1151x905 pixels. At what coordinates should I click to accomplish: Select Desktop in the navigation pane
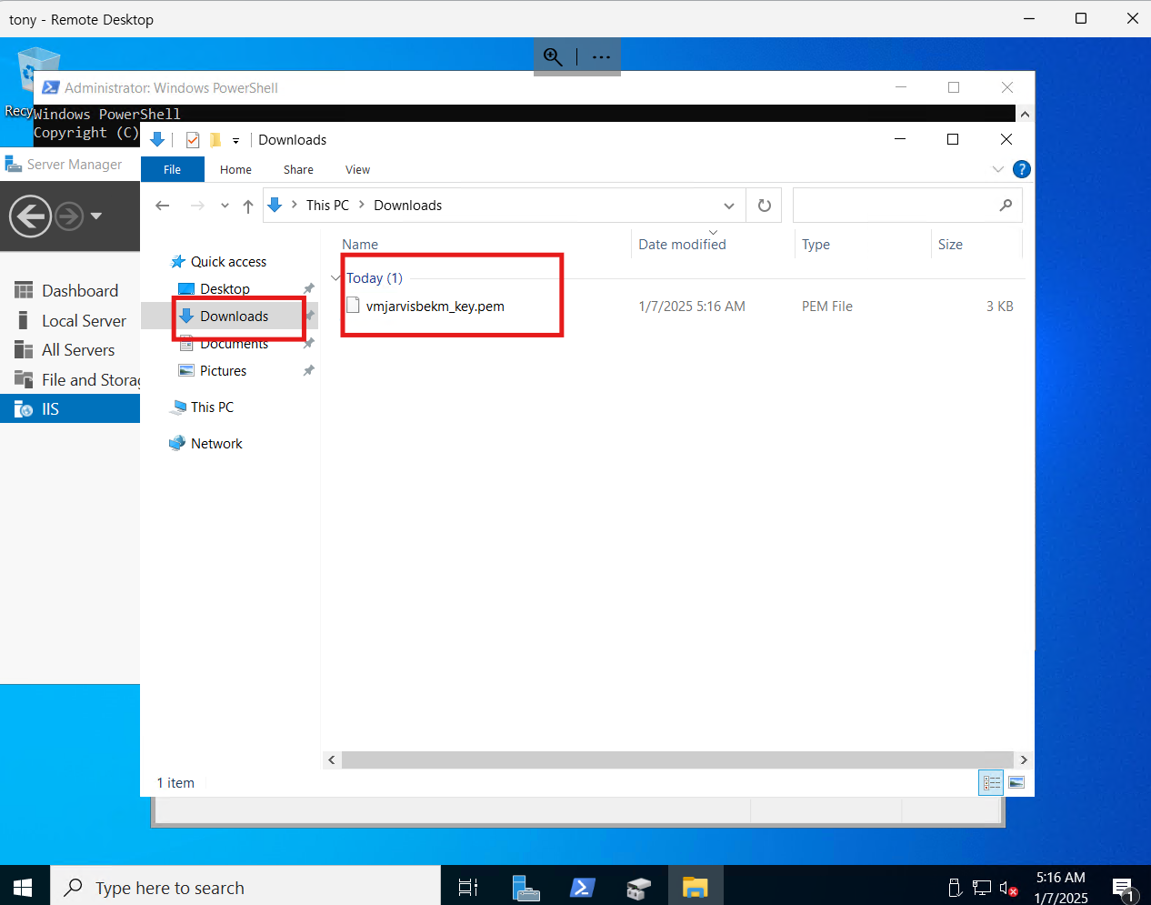[225, 289]
